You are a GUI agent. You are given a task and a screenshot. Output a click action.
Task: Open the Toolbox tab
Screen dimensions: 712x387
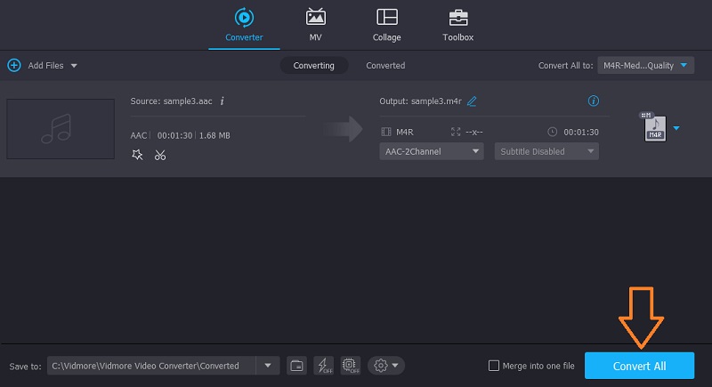457,25
